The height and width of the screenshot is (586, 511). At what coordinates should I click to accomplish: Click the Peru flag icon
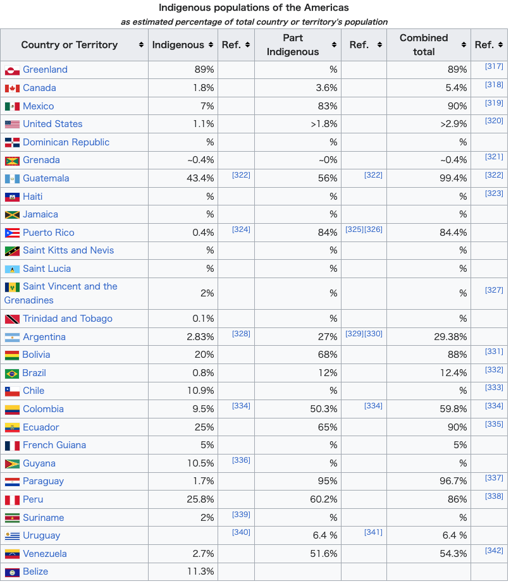click(12, 500)
